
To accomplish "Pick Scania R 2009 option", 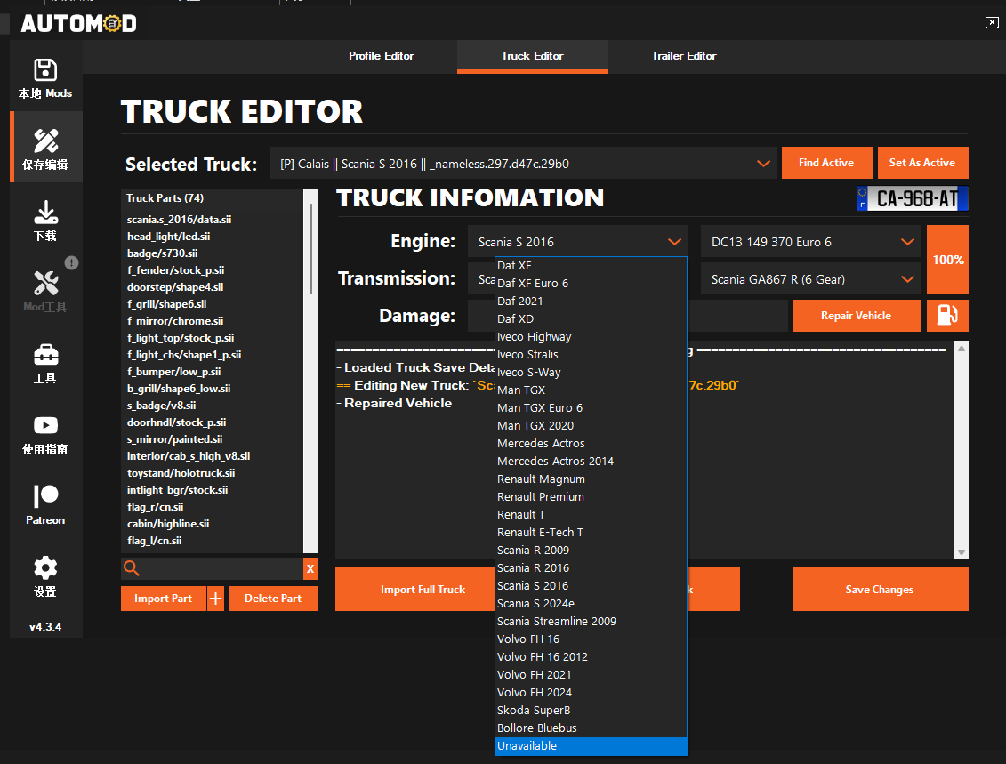I will [x=591, y=551].
